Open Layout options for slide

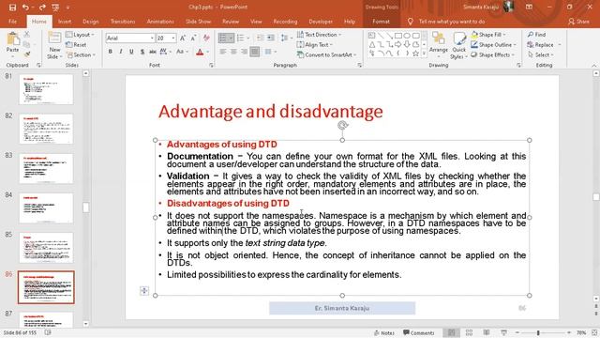tap(80, 35)
